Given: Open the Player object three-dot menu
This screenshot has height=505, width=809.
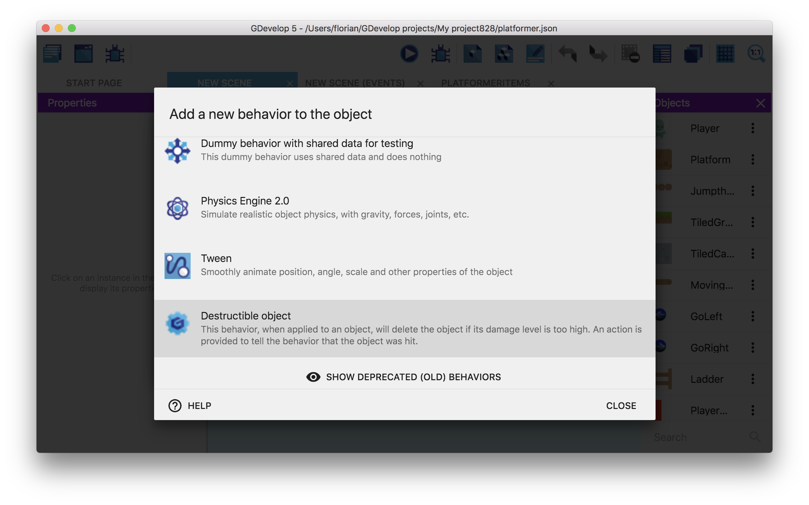Looking at the screenshot, I should coord(753,128).
